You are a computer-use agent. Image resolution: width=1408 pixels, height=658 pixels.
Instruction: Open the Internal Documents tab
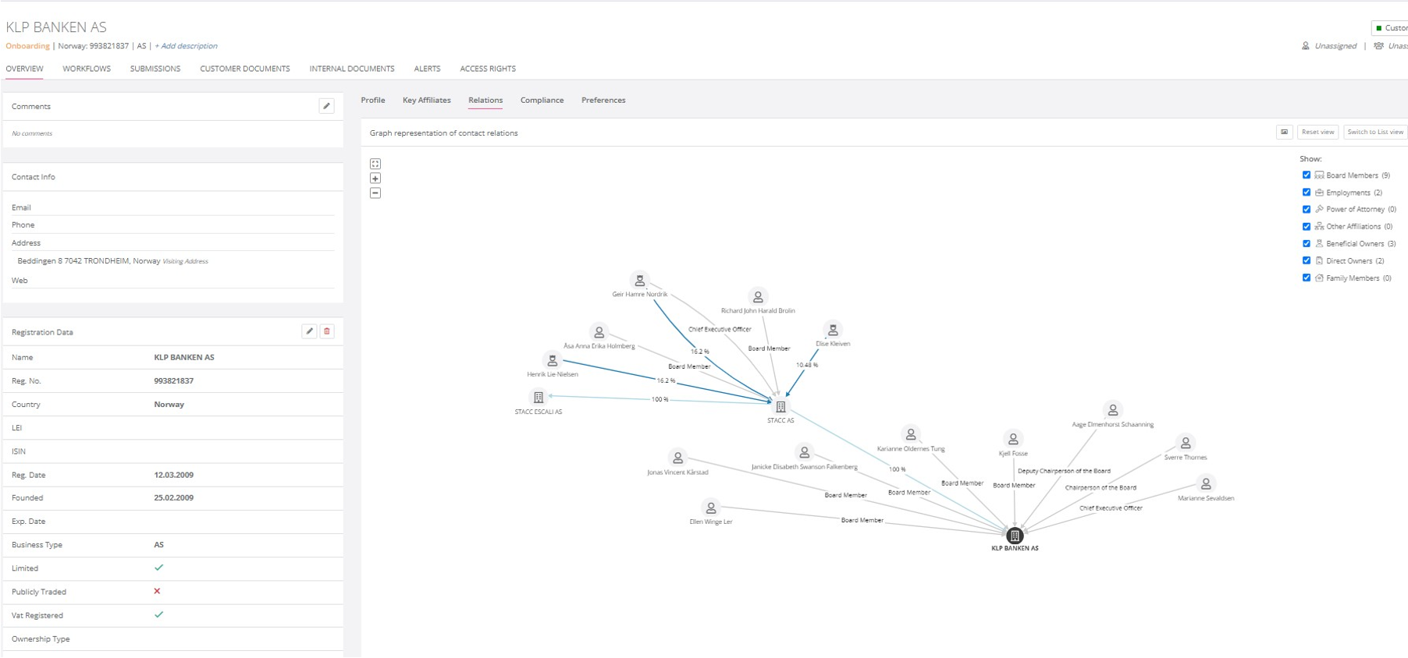(352, 69)
